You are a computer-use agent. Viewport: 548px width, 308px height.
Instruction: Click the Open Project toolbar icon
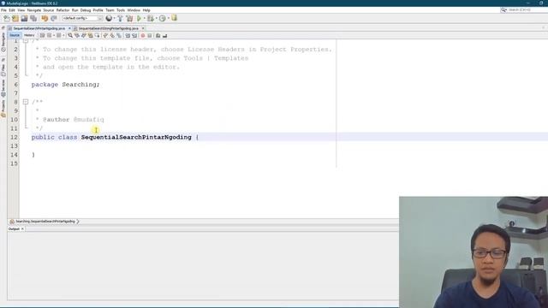click(24, 18)
